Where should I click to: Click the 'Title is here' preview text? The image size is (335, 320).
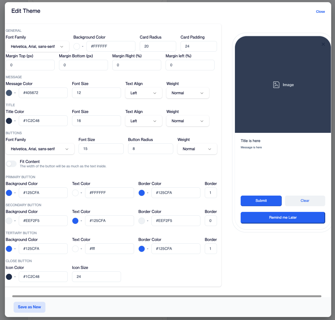point(250,141)
